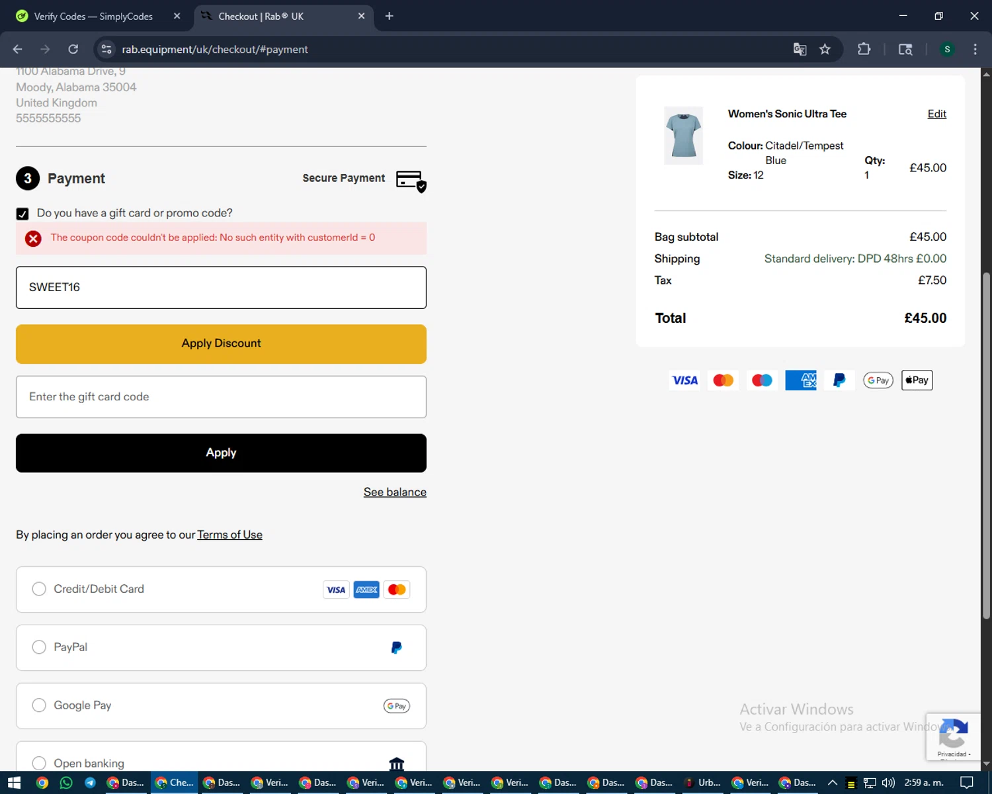Edit the bag via the Edit link
This screenshot has height=794, width=992.
(936, 114)
